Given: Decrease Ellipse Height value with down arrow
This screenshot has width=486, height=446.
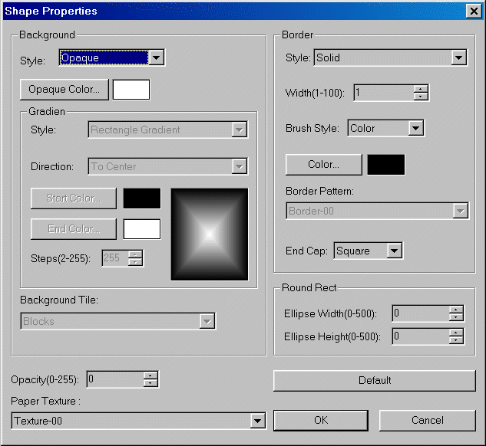Looking at the screenshot, I should click(x=456, y=340).
